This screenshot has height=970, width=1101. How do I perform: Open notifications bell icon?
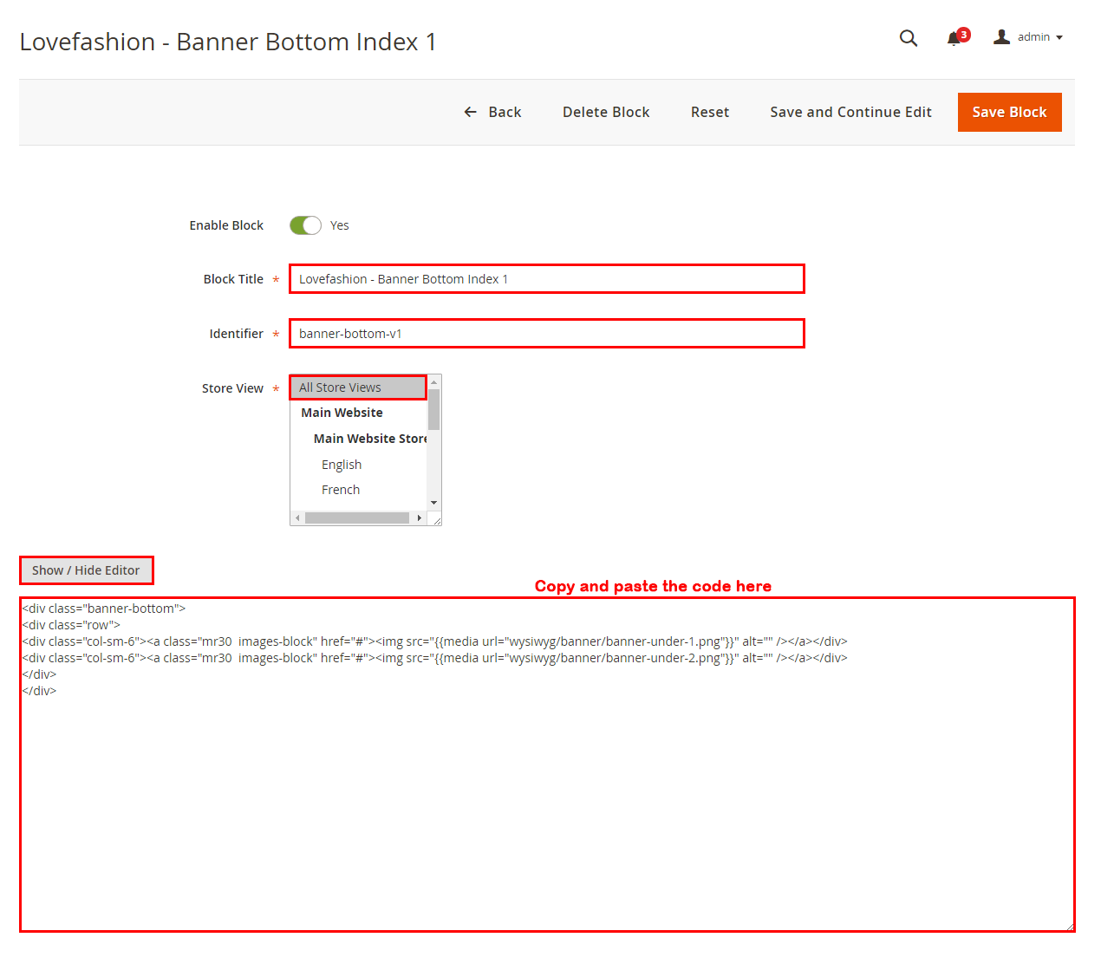click(954, 38)
